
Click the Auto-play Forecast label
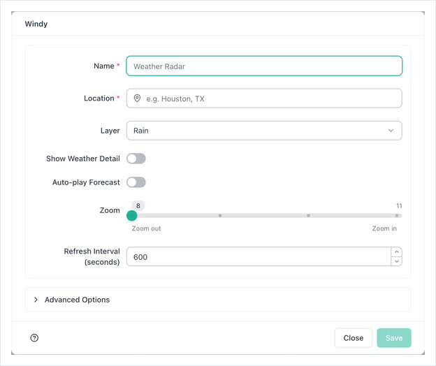click(86, 182)
